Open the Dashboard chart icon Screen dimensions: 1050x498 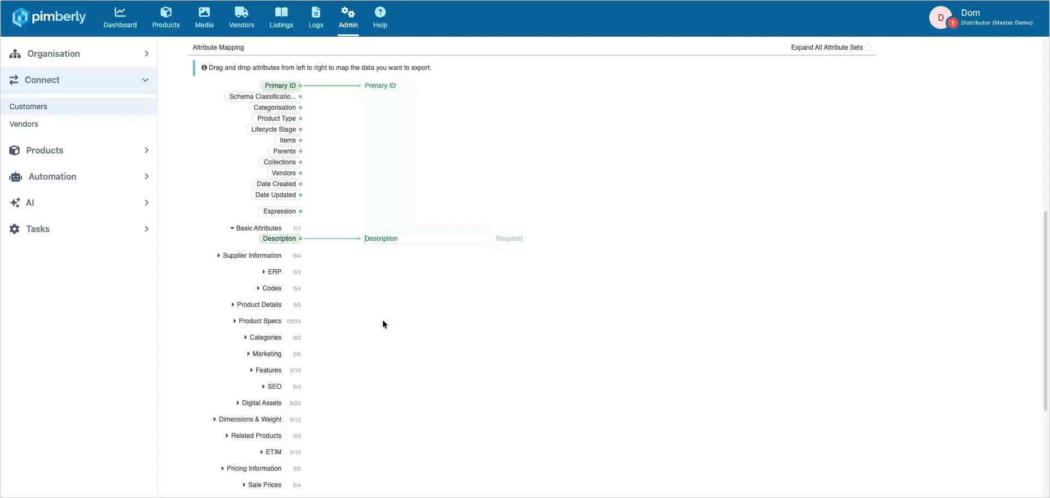click(120, 12)
